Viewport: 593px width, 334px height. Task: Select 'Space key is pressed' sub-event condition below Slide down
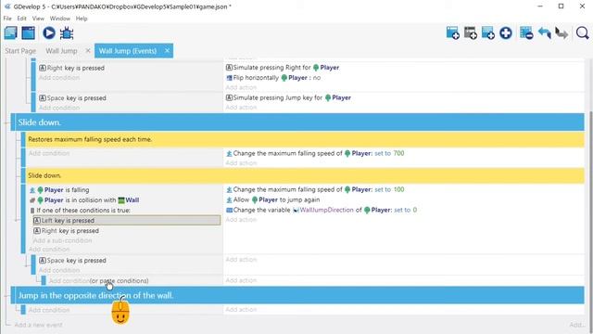[72, 261]
